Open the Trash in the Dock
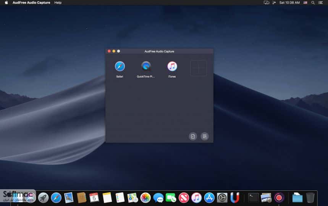328x206 pixels. 310,198
